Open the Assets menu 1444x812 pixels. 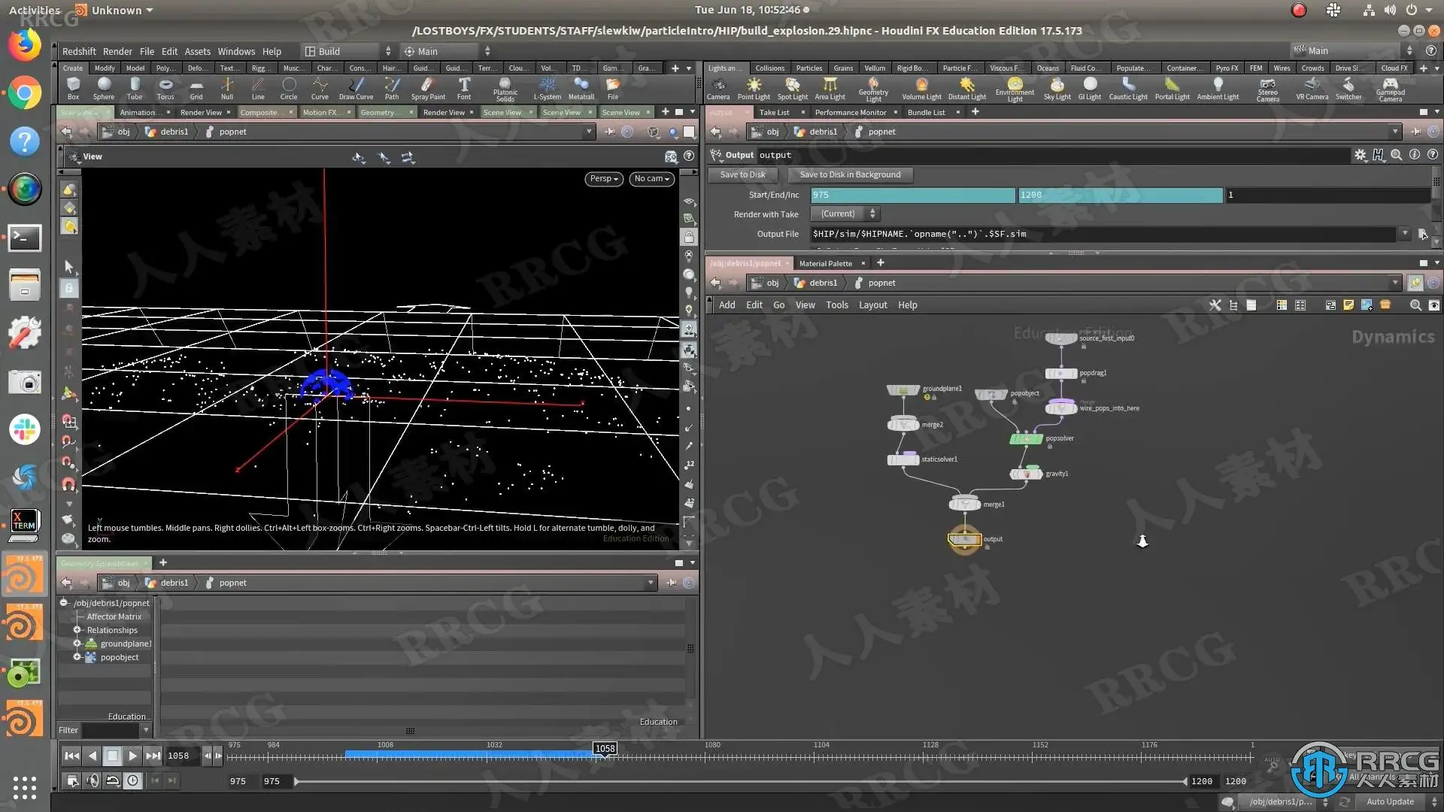198,52
